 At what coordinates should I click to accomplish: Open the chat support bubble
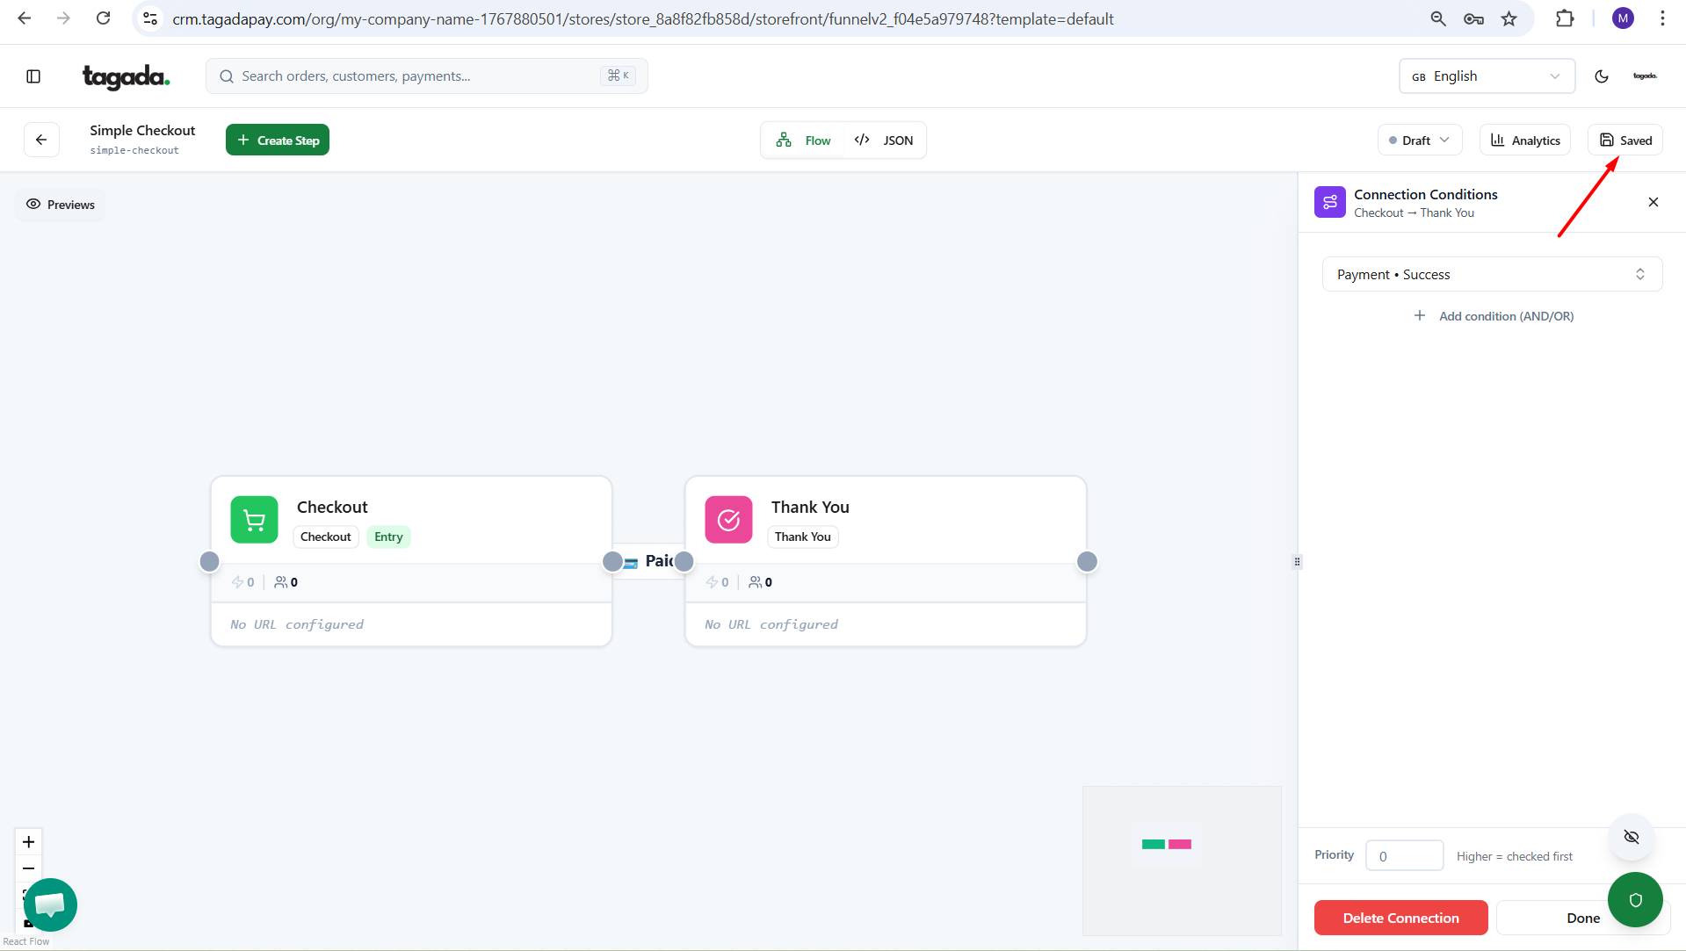51,904
